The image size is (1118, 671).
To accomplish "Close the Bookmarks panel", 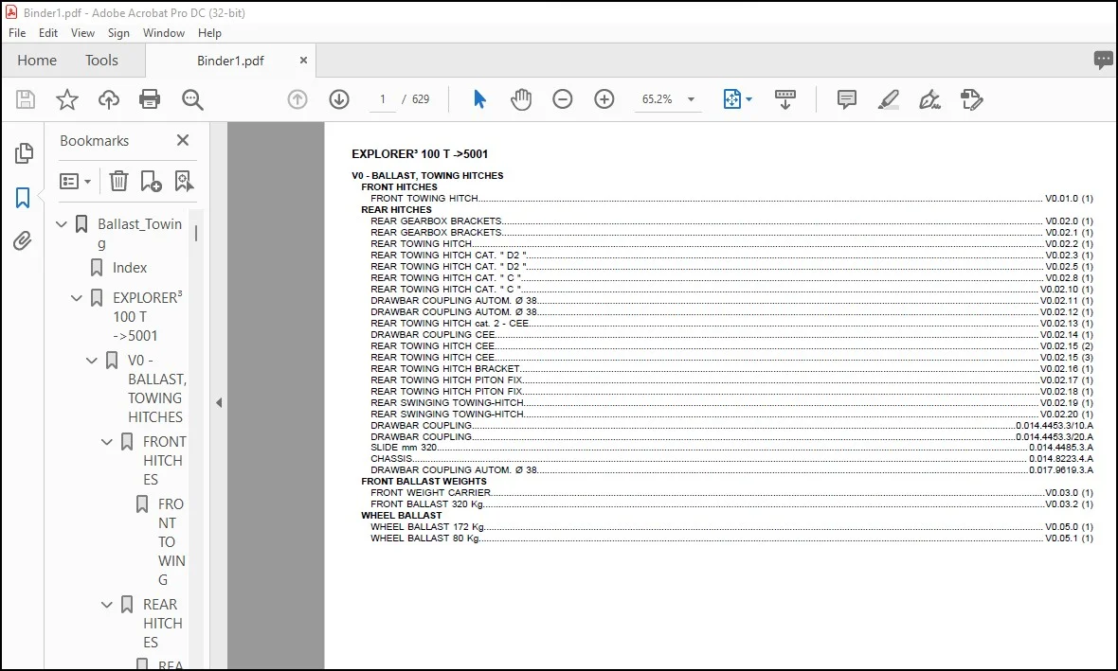I will point(183,140).
